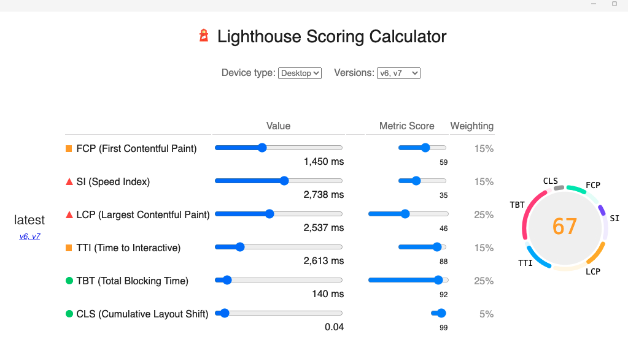Click the FCP green arc on gauge

[x=576, y=189]
